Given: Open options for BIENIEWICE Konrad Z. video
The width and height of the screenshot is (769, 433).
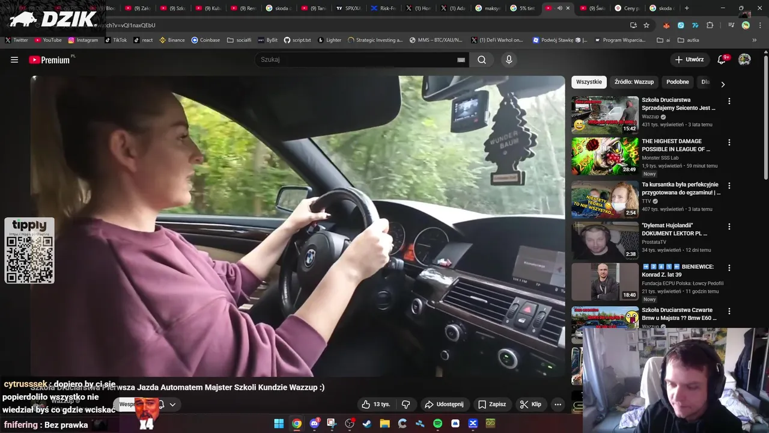Looking at the screenshot, I should 729,268.
